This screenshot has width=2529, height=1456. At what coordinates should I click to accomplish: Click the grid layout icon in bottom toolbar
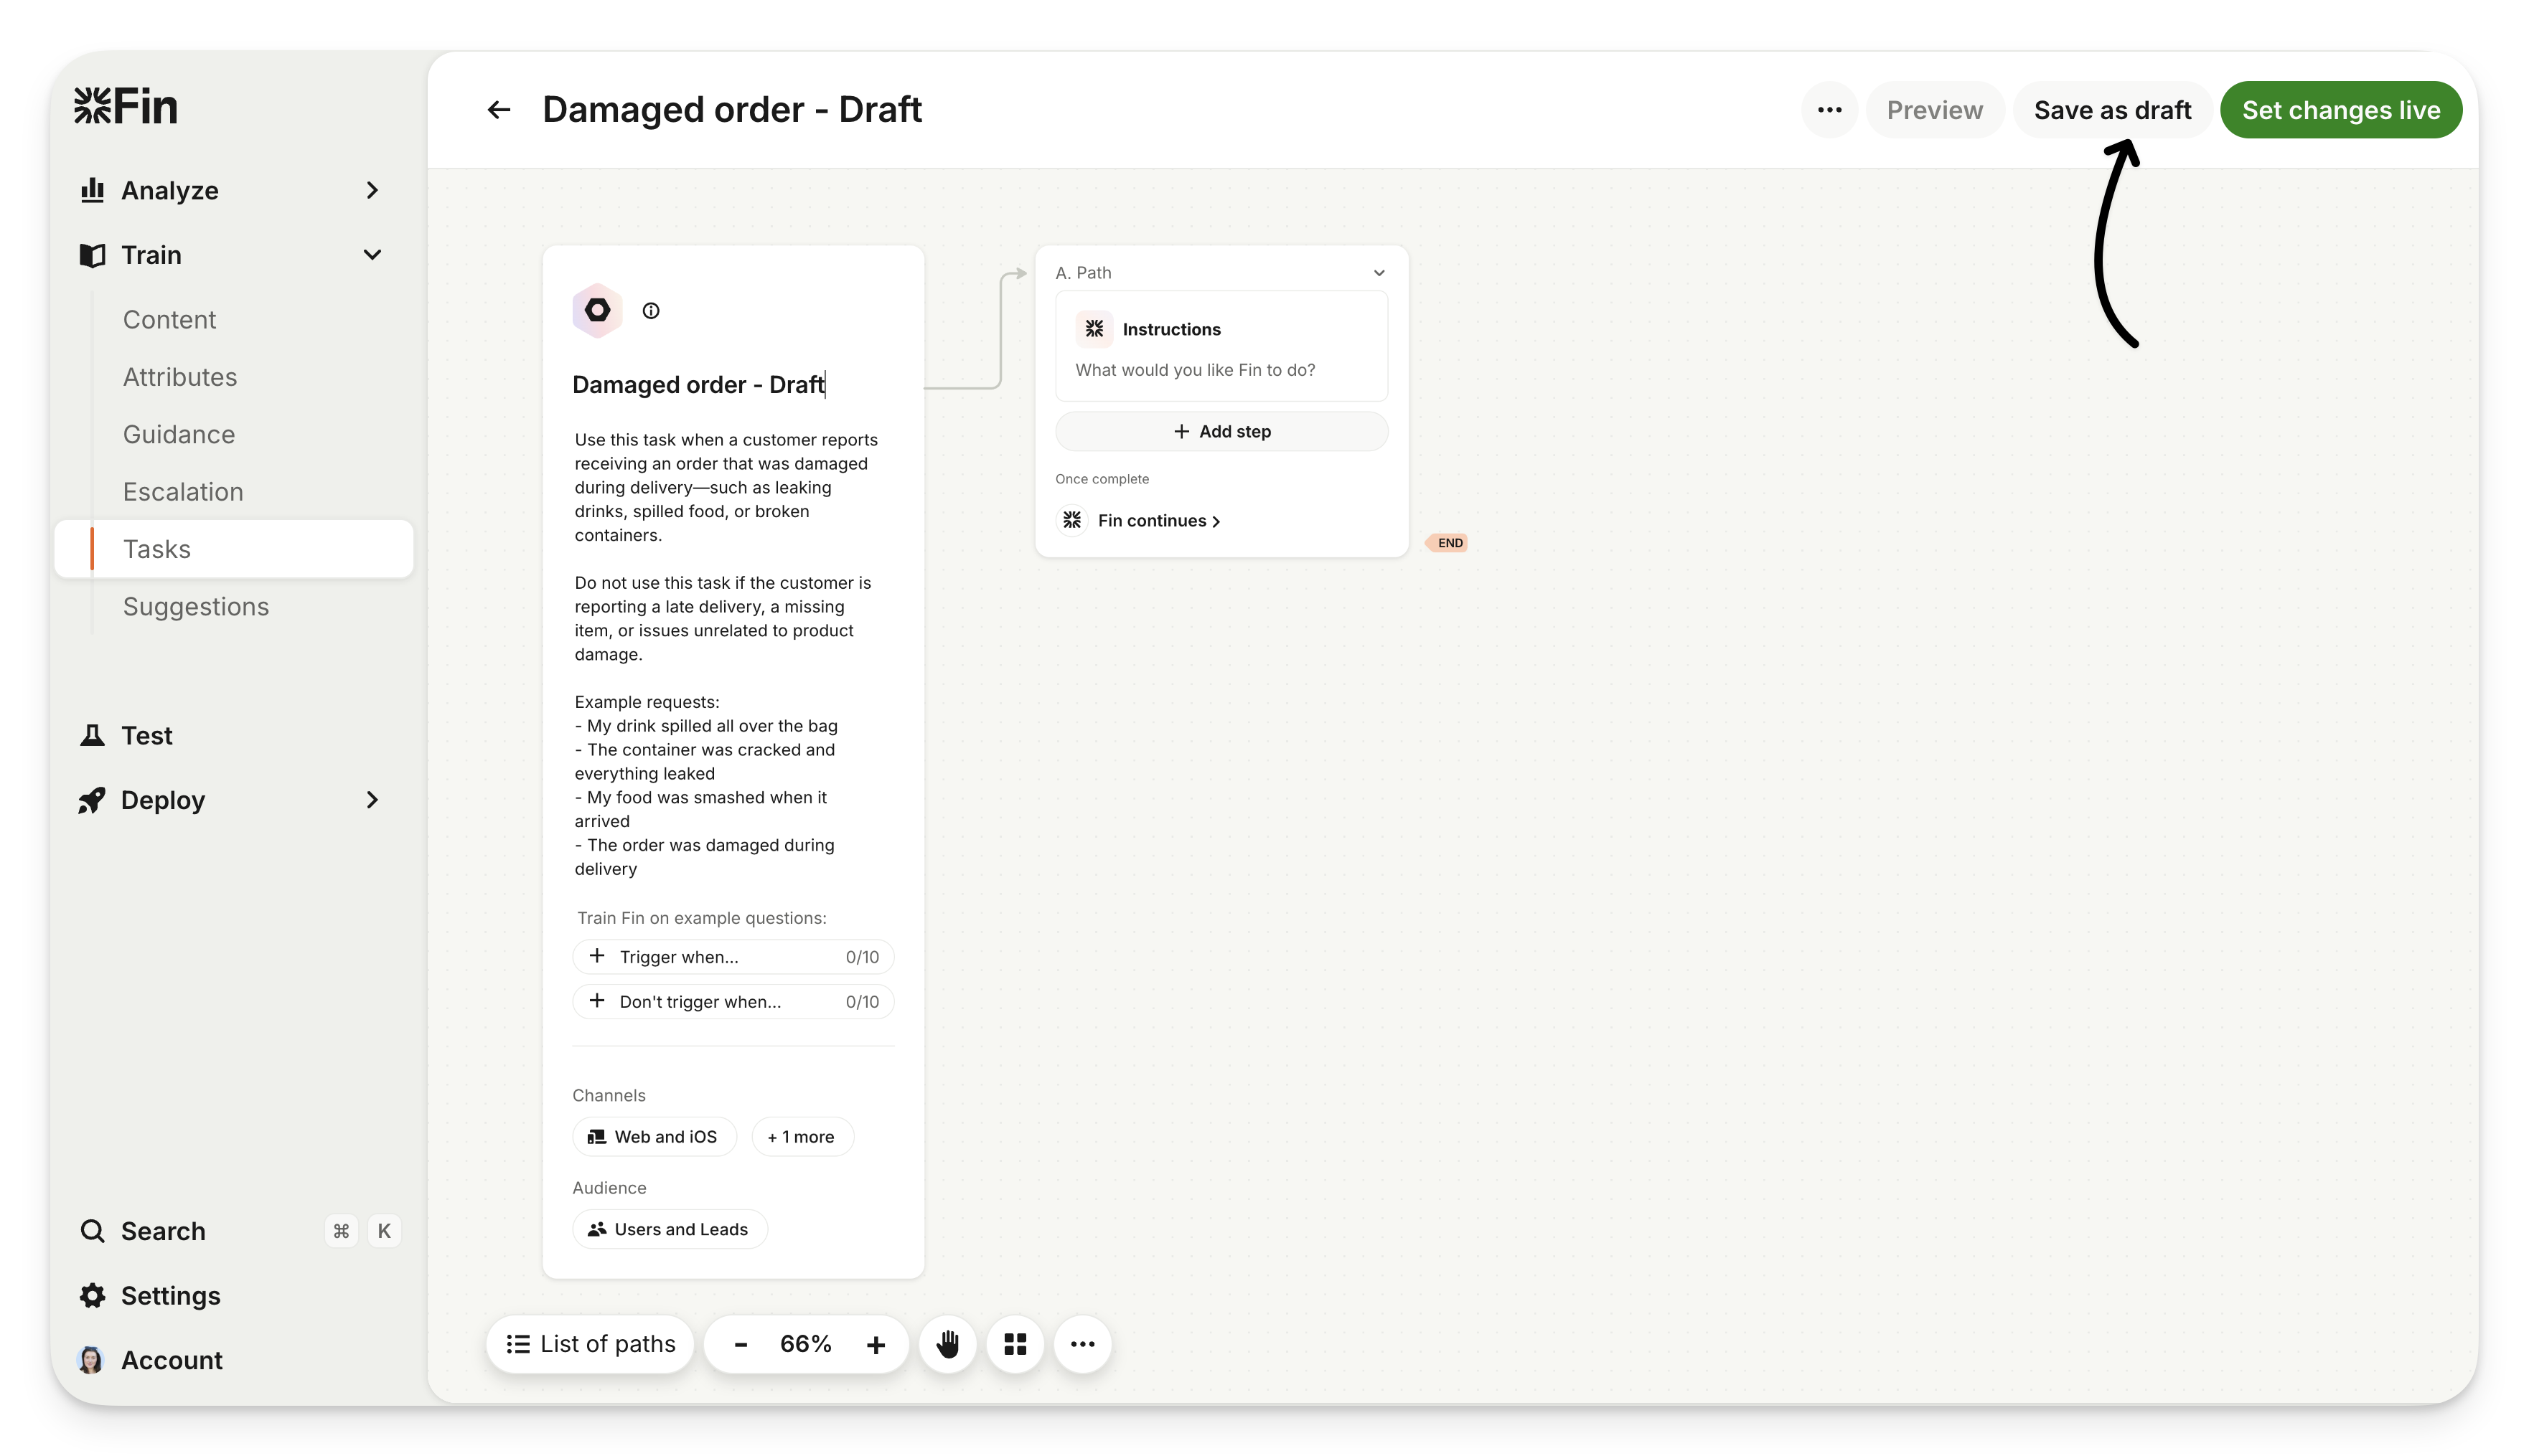coord(1015,1344)
